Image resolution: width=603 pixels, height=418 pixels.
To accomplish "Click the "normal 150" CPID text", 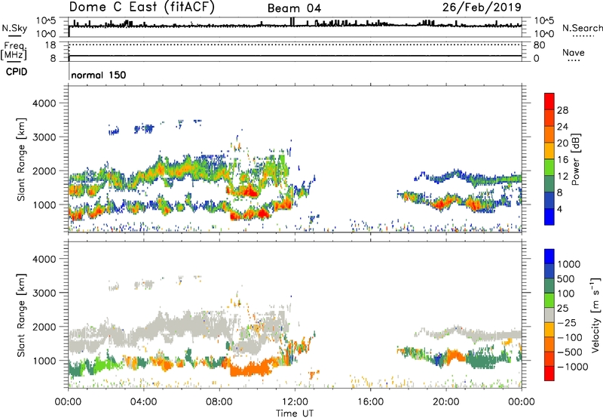I will click(x=99, y=75).
